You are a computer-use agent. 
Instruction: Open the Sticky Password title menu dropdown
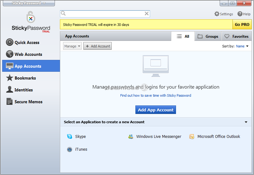point(29,3)
